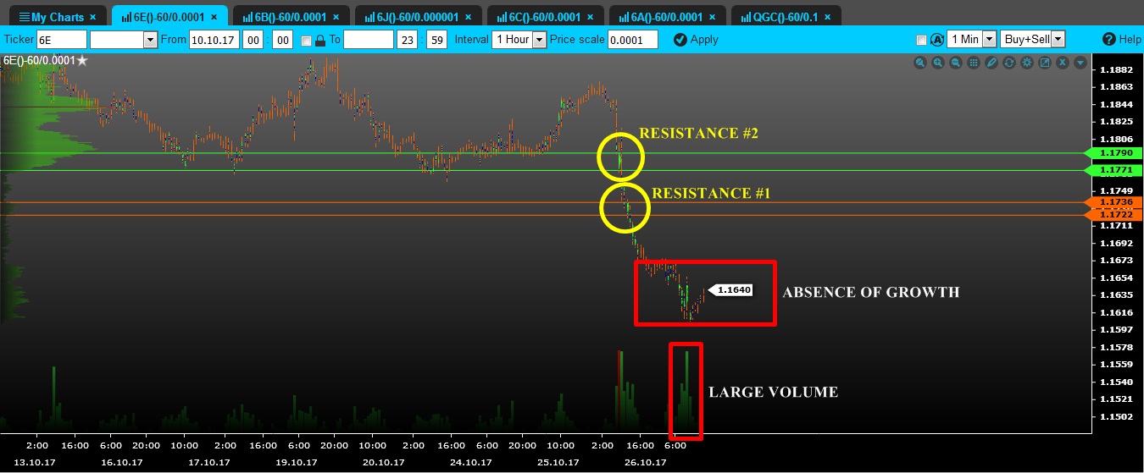Click the My Charts list icon
This screenshot has width=1144, height=473.
tap(24, 17)
